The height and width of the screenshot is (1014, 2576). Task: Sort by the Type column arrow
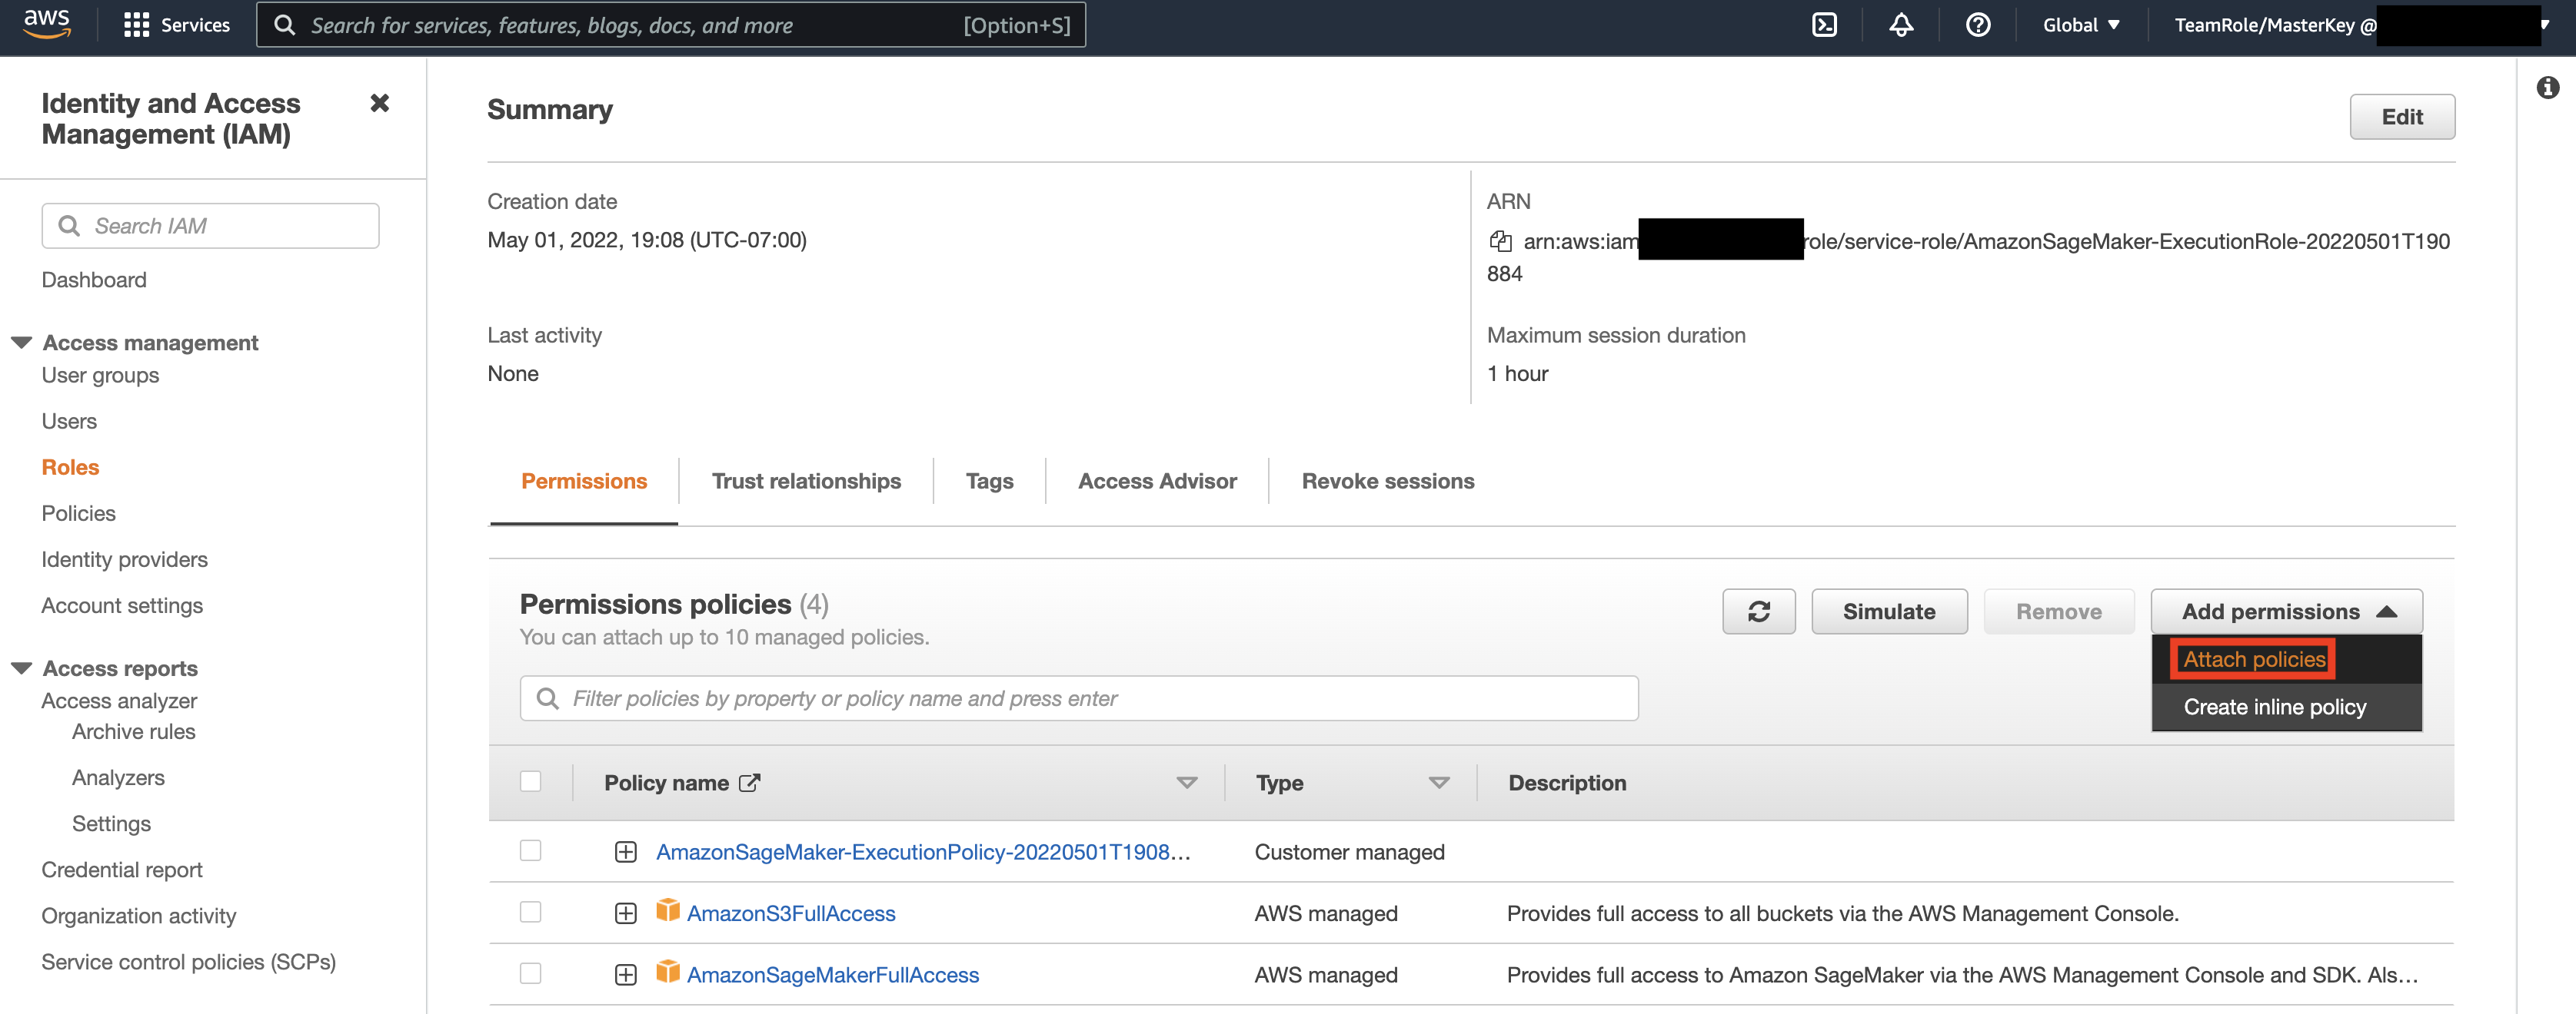click(1438, 784)
